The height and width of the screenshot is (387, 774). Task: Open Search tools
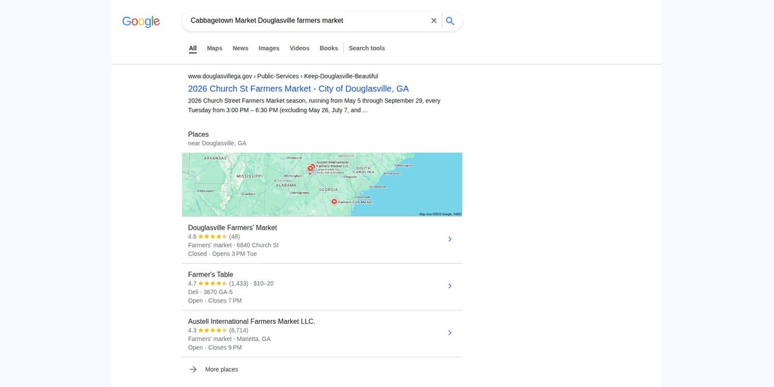[367, 48]
